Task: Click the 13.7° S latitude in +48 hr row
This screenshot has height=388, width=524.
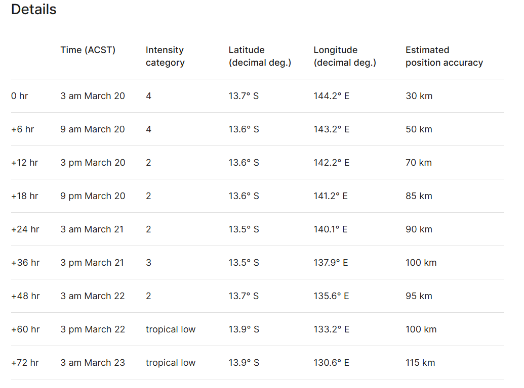Action: pyautogui.click(x=244, y=296)
